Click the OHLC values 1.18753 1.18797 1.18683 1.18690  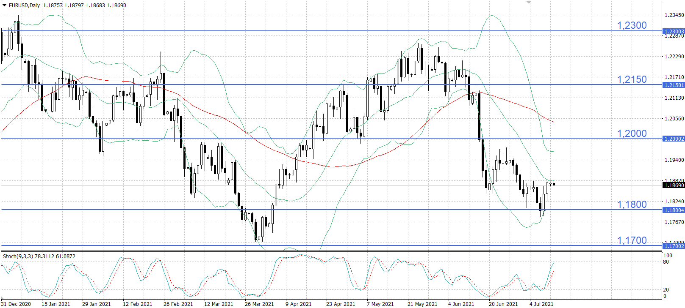85,5
